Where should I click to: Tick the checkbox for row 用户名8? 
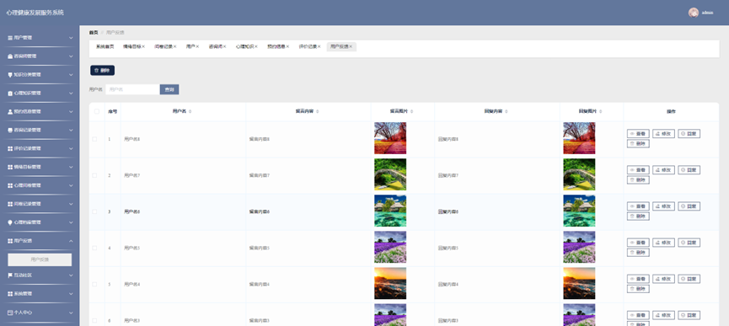[x=94, y=139]
